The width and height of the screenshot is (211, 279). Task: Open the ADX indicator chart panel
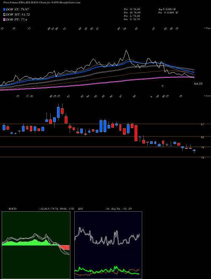(x=108, y=245)
